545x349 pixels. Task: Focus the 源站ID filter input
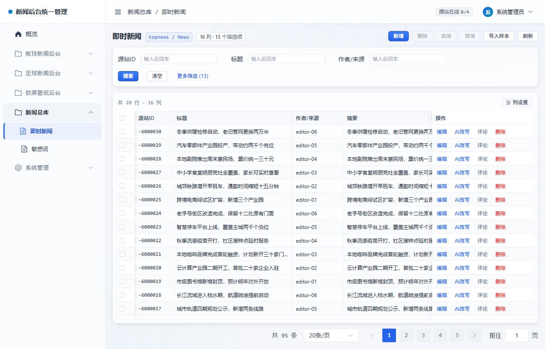pyautogui.click(x=179, y=59)
